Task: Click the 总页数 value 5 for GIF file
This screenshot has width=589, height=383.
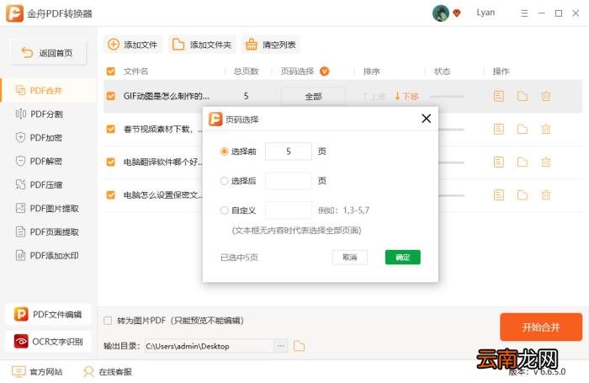Action: [246, 96]
